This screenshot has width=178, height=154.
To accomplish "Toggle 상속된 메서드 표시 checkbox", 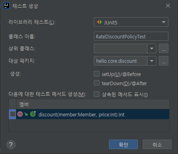I will tap(97, 94).
